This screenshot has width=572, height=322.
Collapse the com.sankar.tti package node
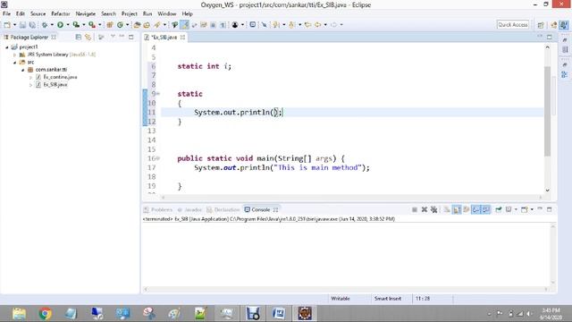(22, 70)
